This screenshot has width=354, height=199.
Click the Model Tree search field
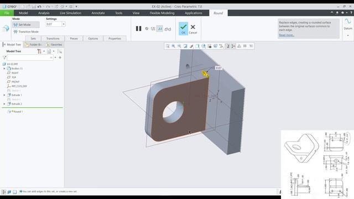pyautogui.click(x=30, y=57)
